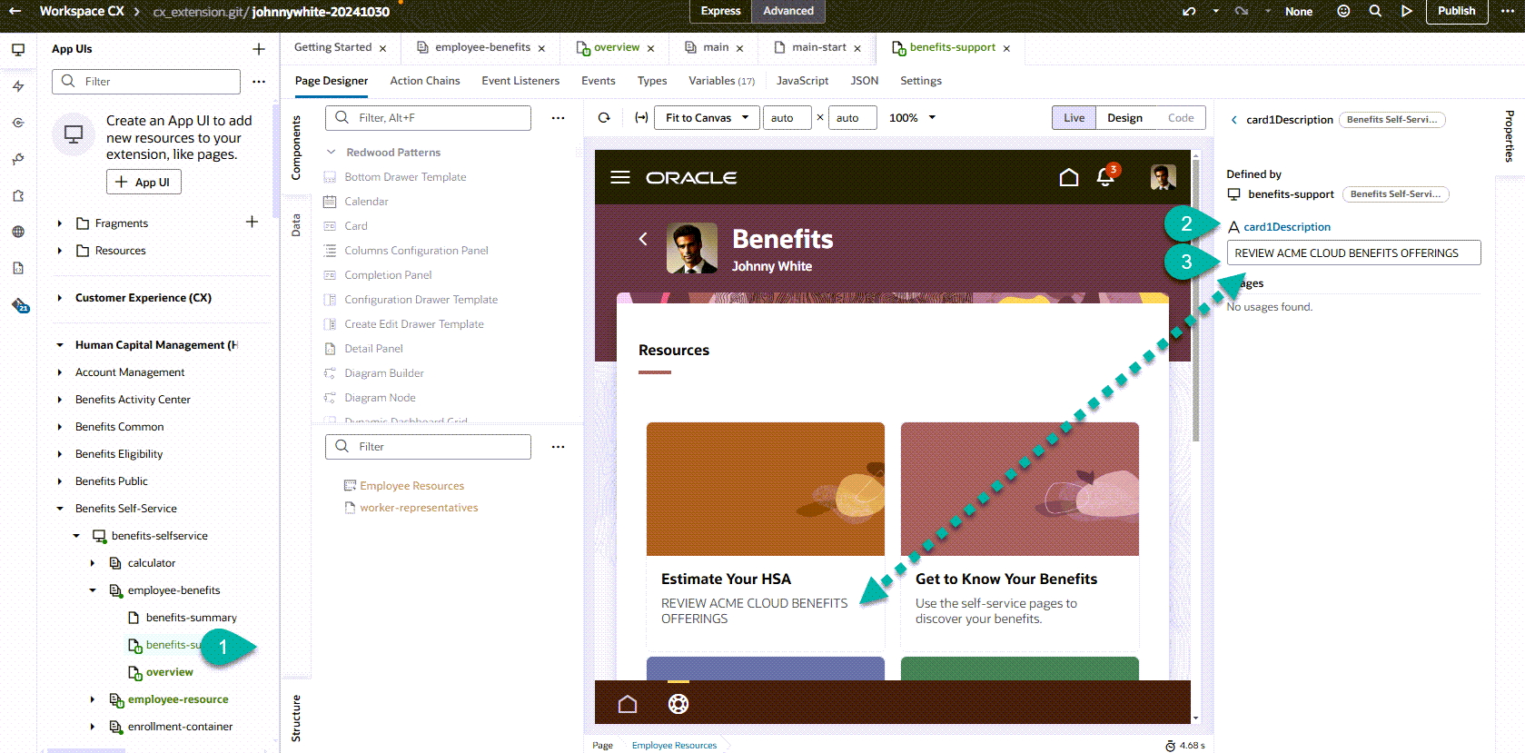Select Get to Know Your Benefits card

pyautogui.click(x=1020, y=534)
